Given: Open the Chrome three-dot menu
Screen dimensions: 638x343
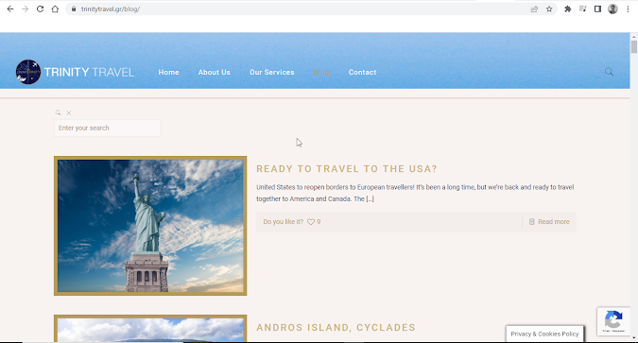Looking at the screenshot, I should (628, 9).
